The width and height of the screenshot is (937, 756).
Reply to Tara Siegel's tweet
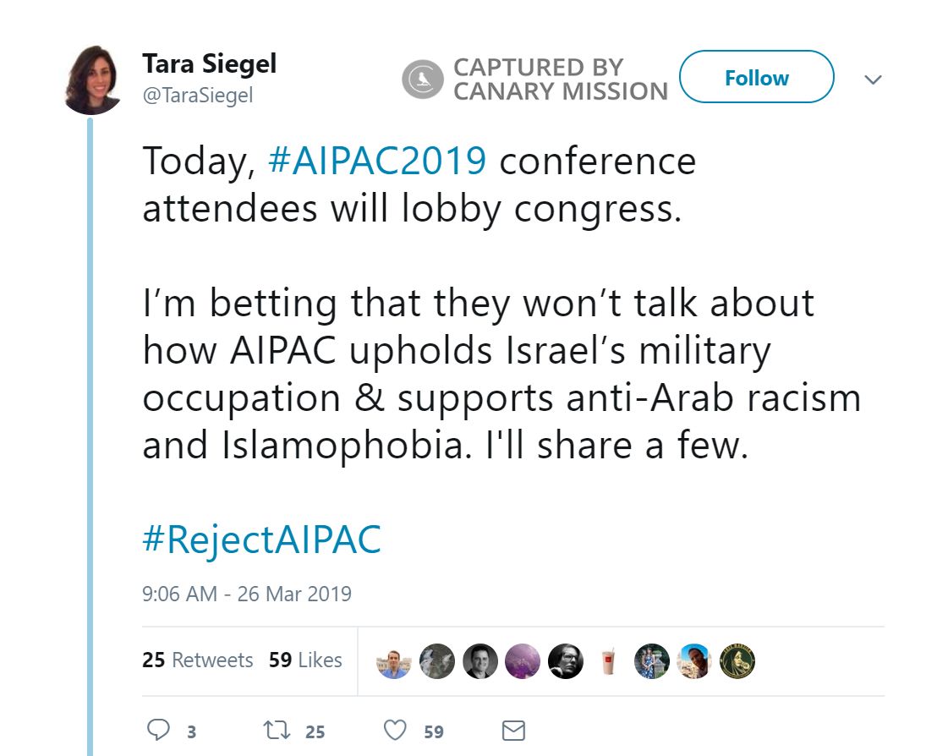click(161, 728)
